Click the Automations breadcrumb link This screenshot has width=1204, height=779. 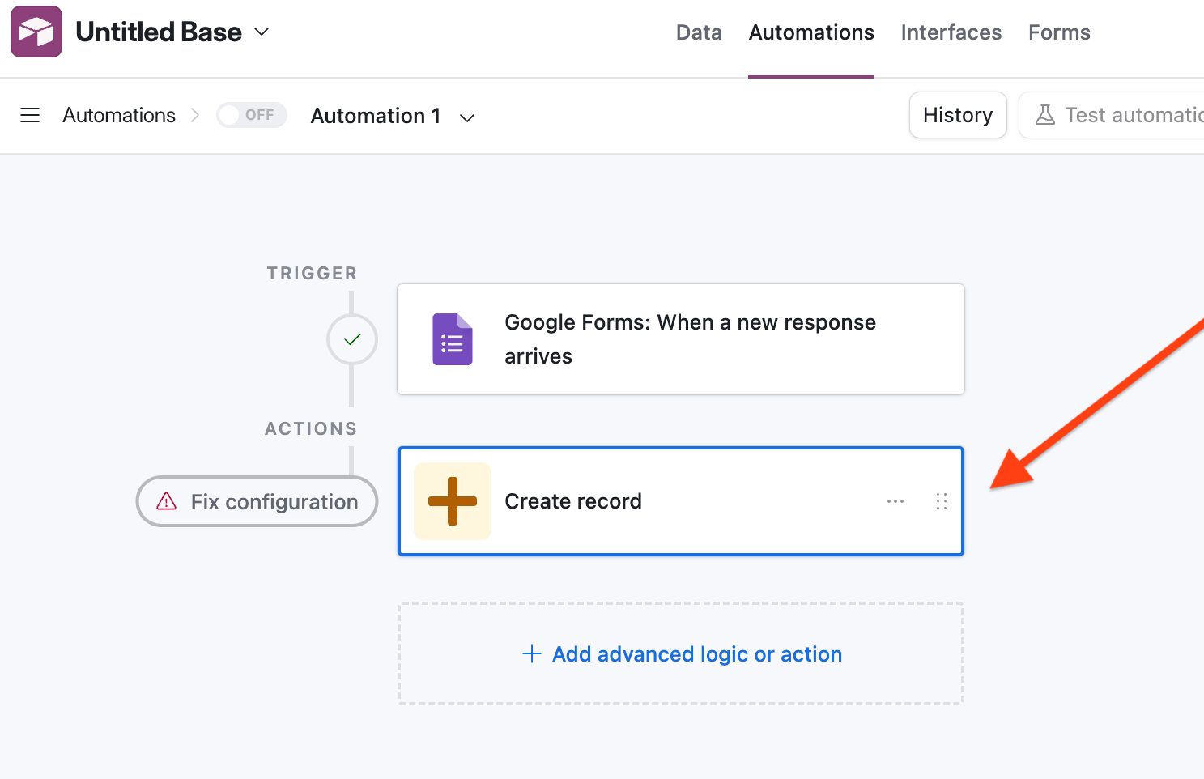click(x=118, y=115)
